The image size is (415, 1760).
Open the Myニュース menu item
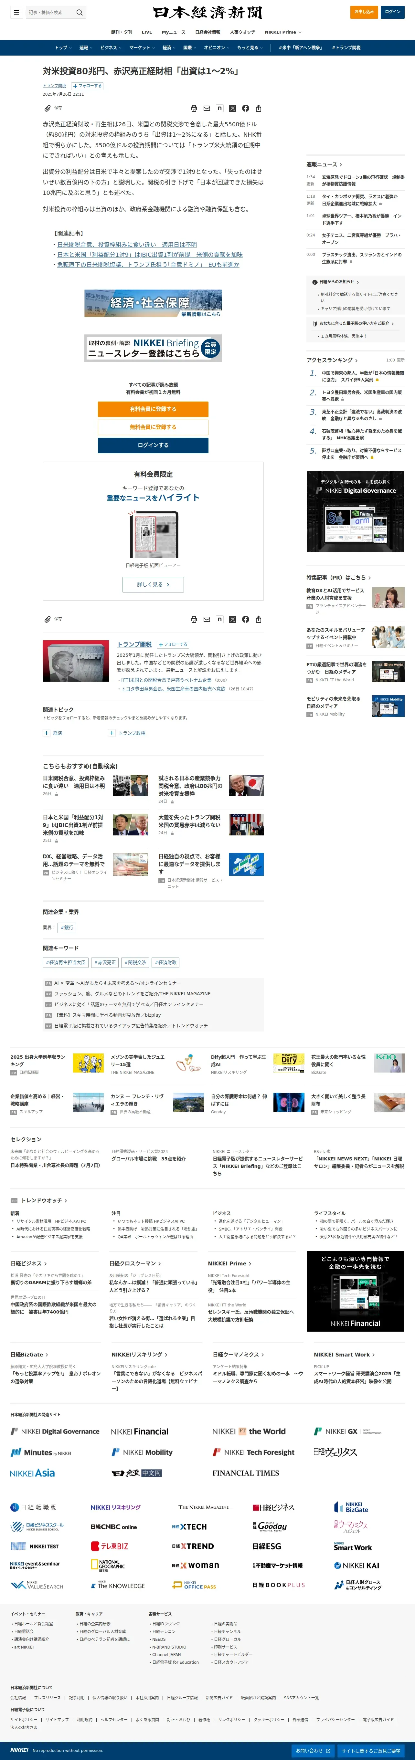pyautogui.click(x=174, y=32)
